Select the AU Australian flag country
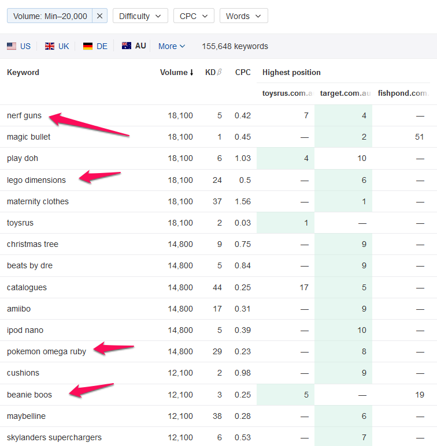The image size is (437, 446). [x=134, y=46]
